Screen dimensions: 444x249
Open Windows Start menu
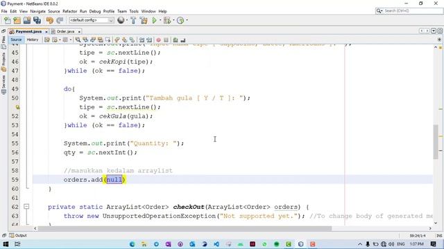6,244
